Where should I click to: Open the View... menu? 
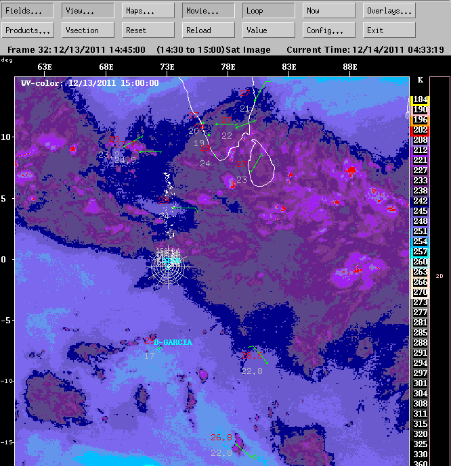point(88,11)
